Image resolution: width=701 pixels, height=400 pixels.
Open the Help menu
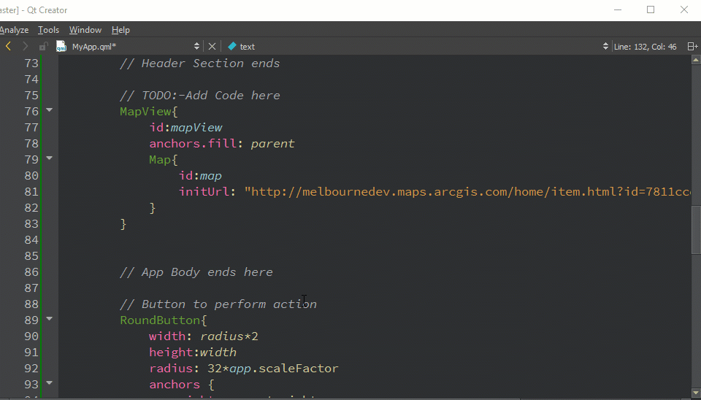click(120, 30)
